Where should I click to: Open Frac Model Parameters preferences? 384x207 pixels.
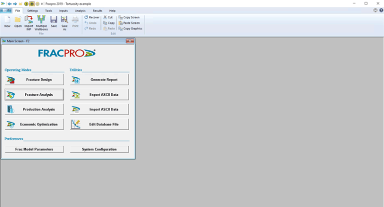[34, 149]
